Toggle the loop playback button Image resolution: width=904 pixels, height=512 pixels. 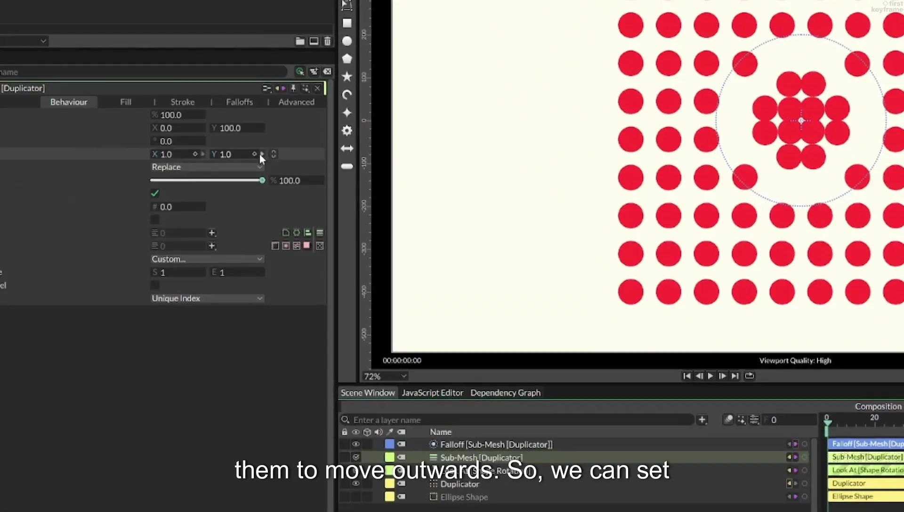(x=750, y=376)
